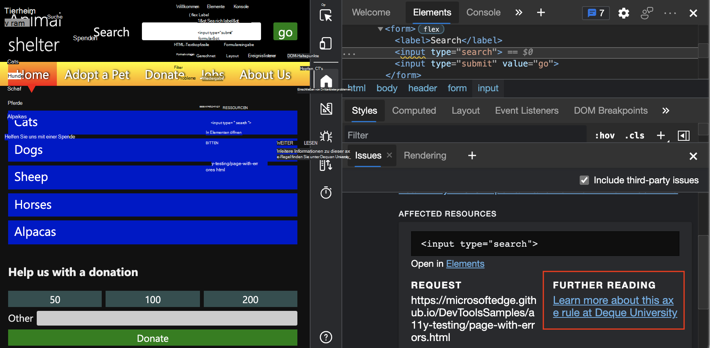Show more main toolbar tabs chevron
The image size is (710, 348).
pyautogui.click(x=519, y=13)
